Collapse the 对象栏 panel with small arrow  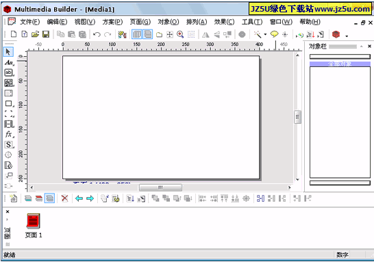362,47
